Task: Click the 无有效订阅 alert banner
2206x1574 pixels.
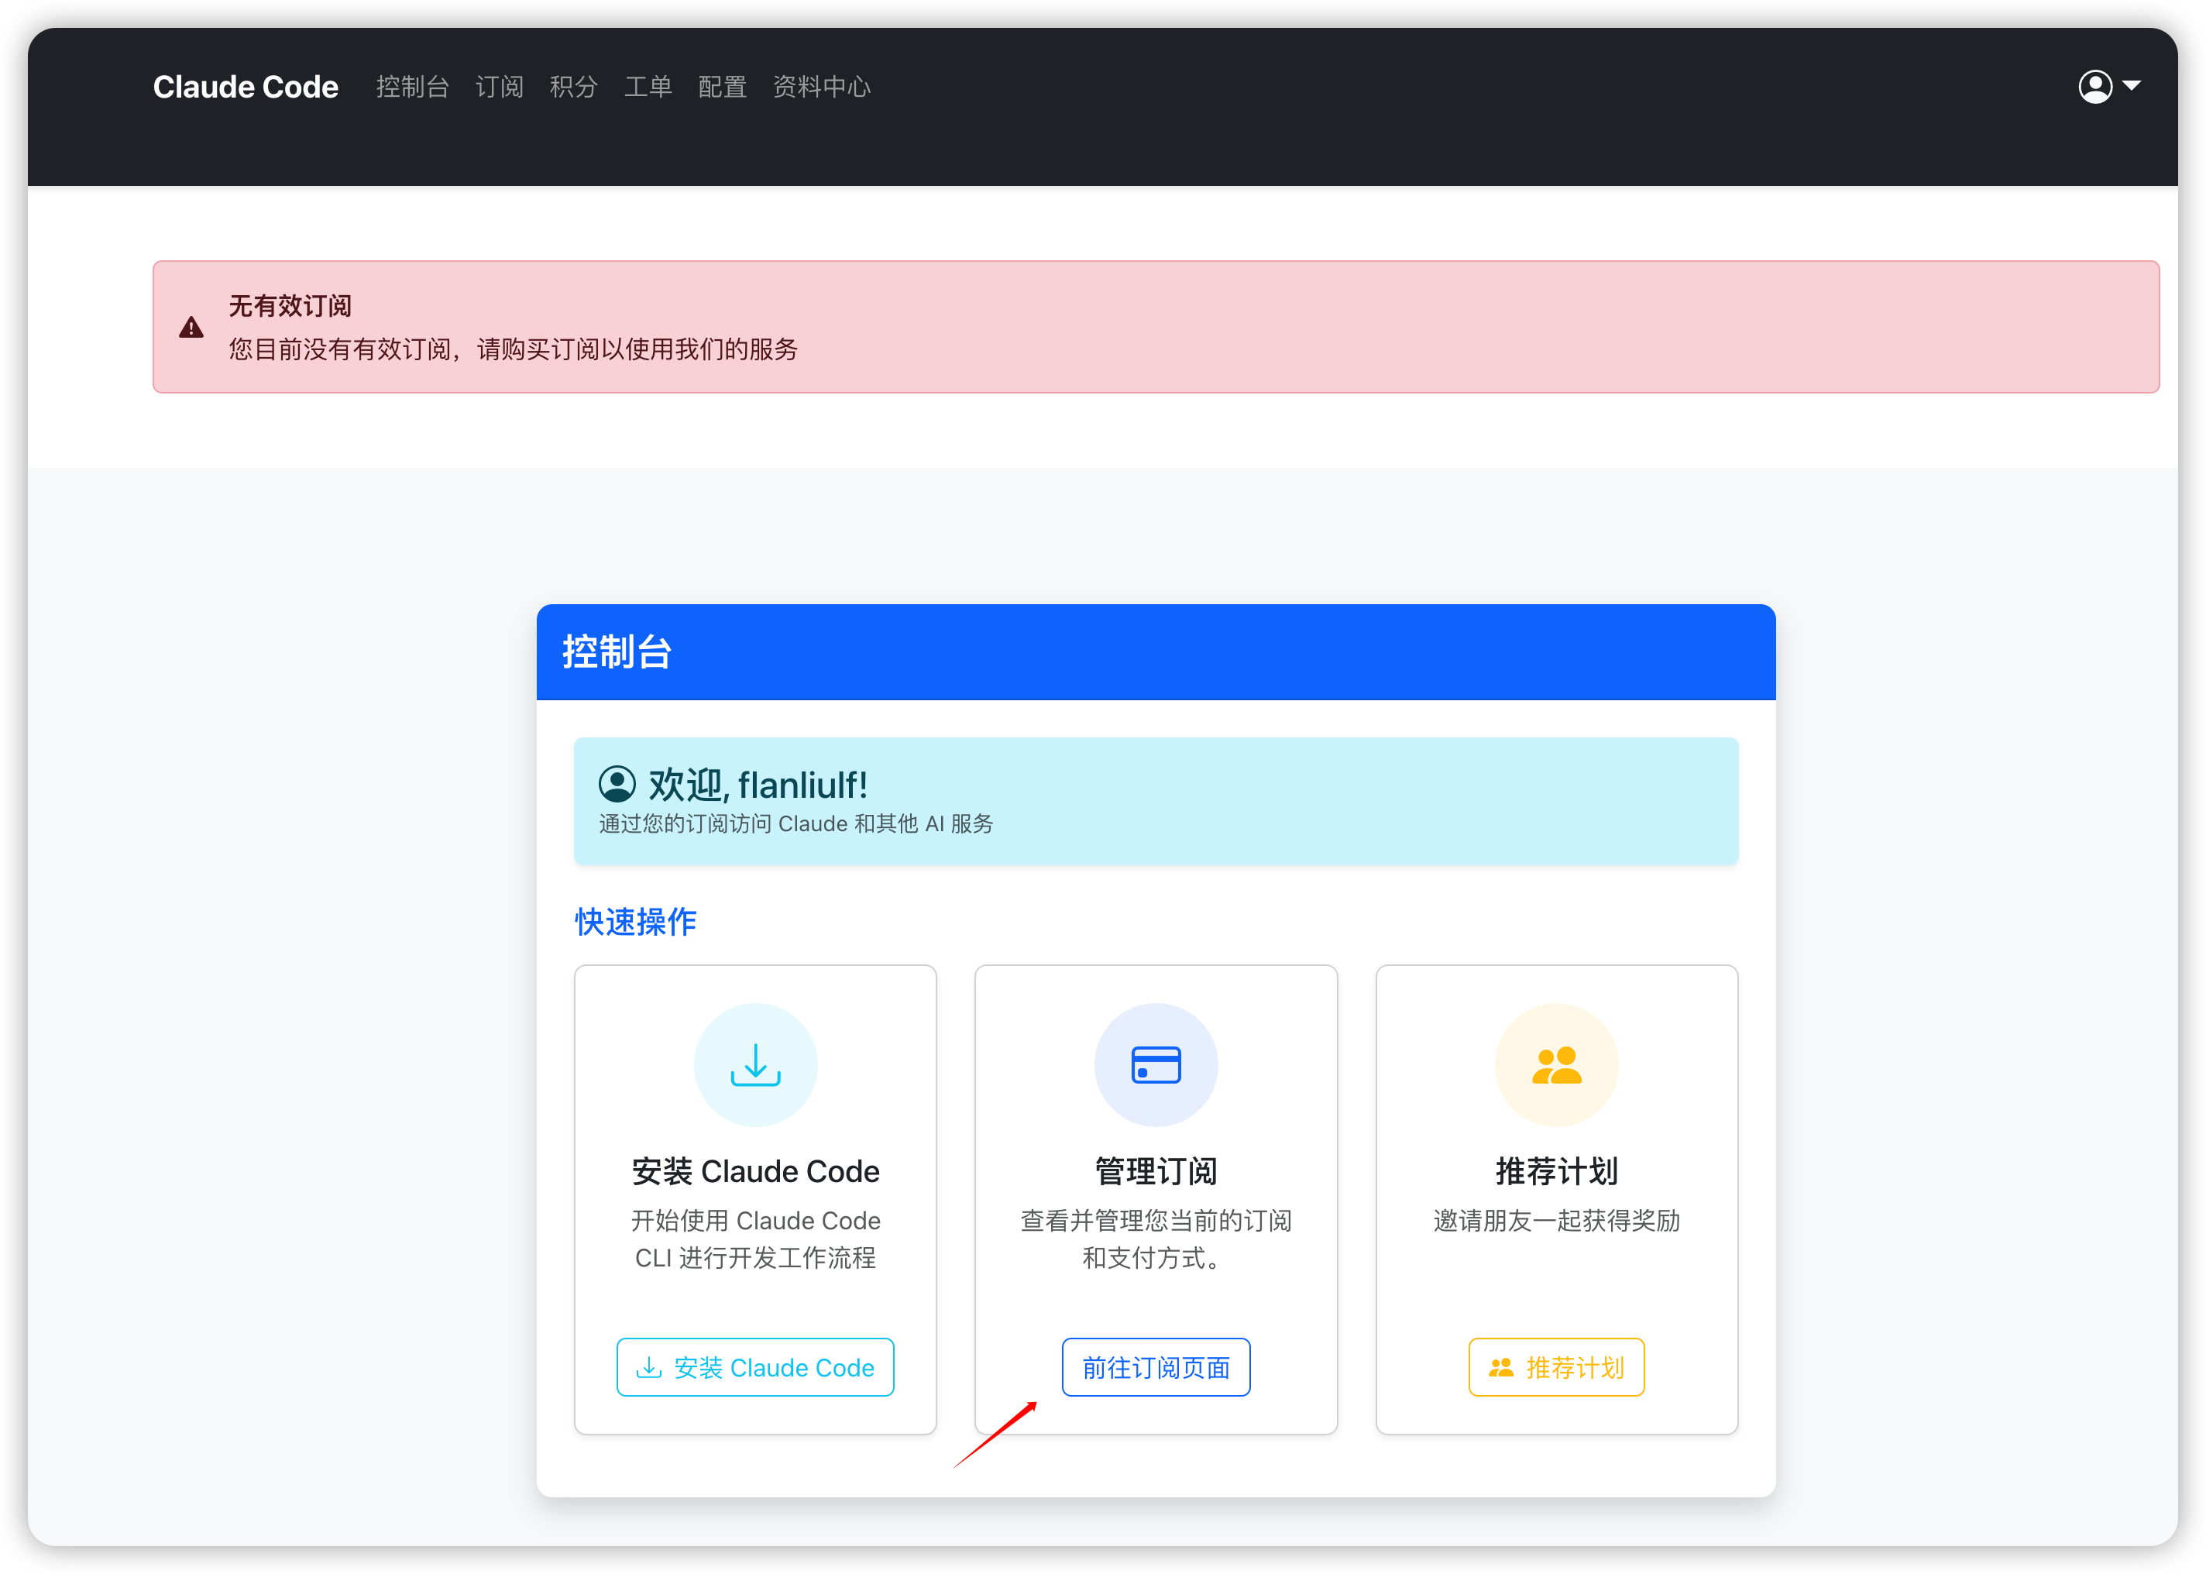Action: [x=1156, y=327]
